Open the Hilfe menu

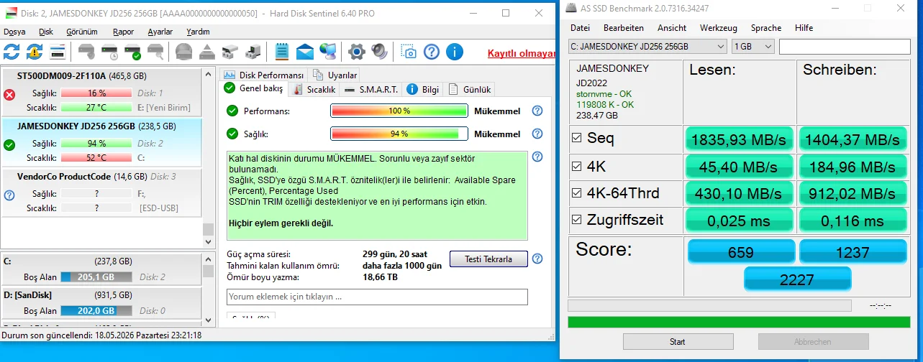pyautogui.click(x=804, y=28)
